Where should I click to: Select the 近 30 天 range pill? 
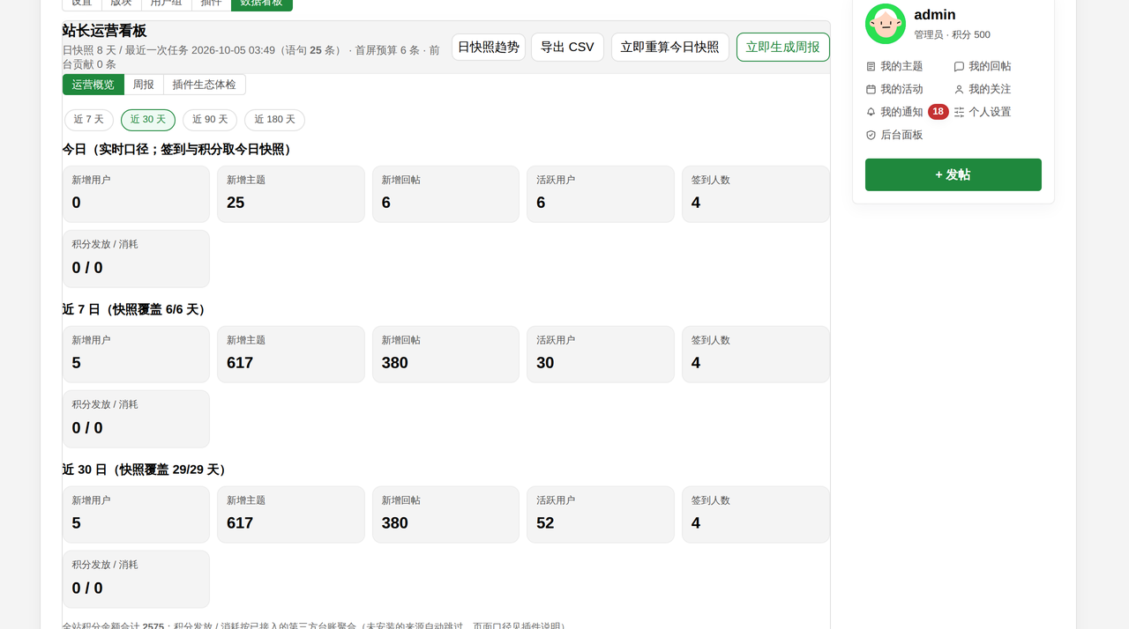[x=148, y=120]
